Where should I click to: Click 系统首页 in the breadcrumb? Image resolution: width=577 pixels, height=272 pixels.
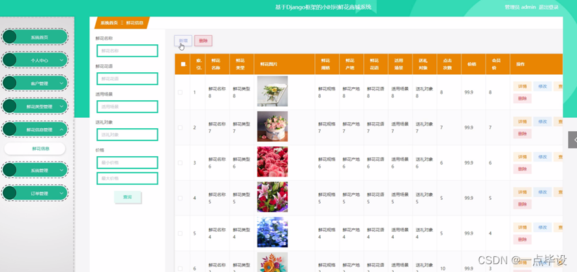(x=109, y=23)
